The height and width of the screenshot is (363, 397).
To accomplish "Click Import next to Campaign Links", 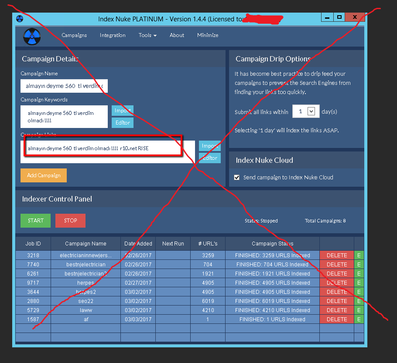I will [x=210, y=146].
